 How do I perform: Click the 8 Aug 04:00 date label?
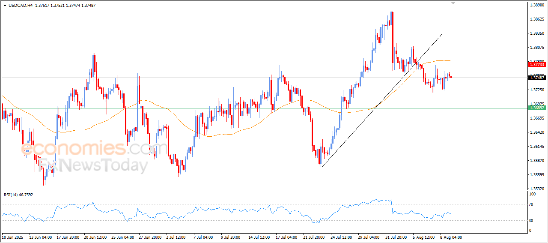click(451, 237)
